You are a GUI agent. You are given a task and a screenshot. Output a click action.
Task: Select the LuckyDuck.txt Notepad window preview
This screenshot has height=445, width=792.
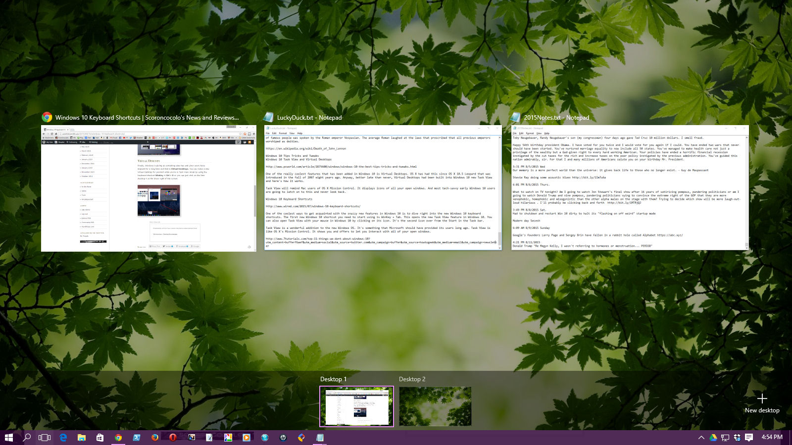point(383,188)
